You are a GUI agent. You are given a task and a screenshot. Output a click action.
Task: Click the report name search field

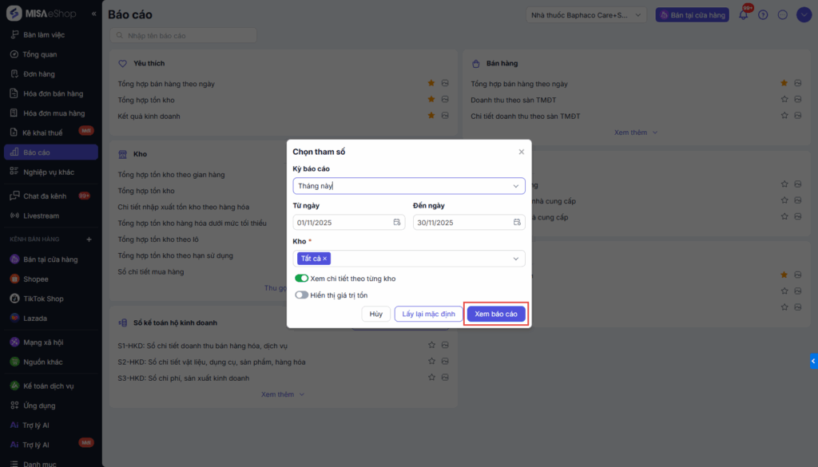(x=184, y=36)
